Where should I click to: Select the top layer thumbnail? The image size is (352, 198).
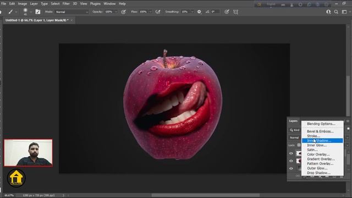[x=299, y=153]
